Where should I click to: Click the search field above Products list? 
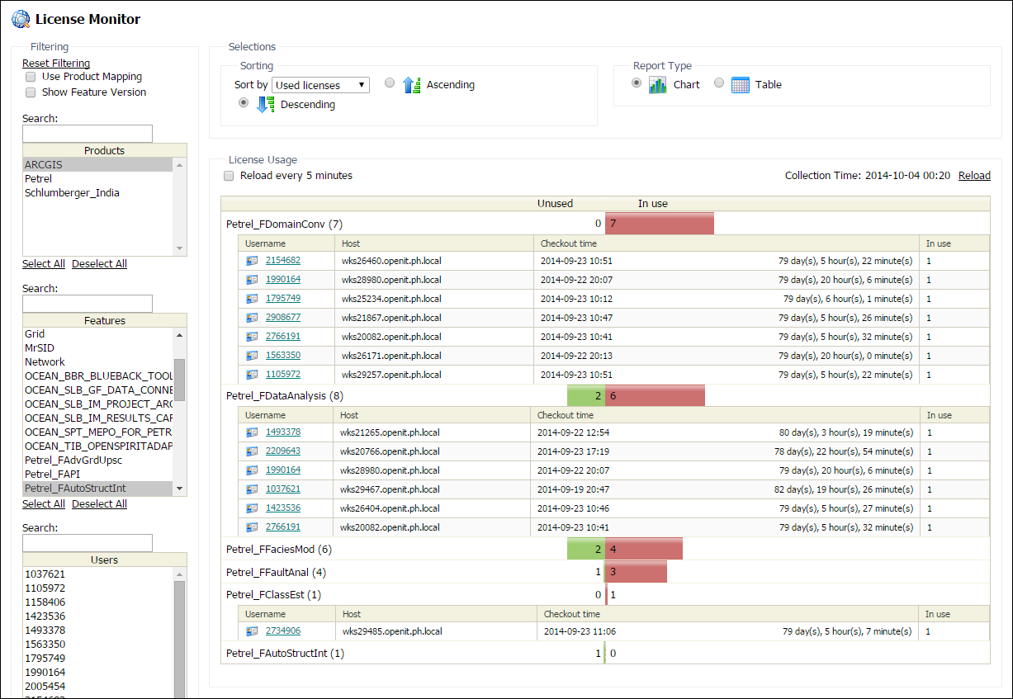point(88,134)
